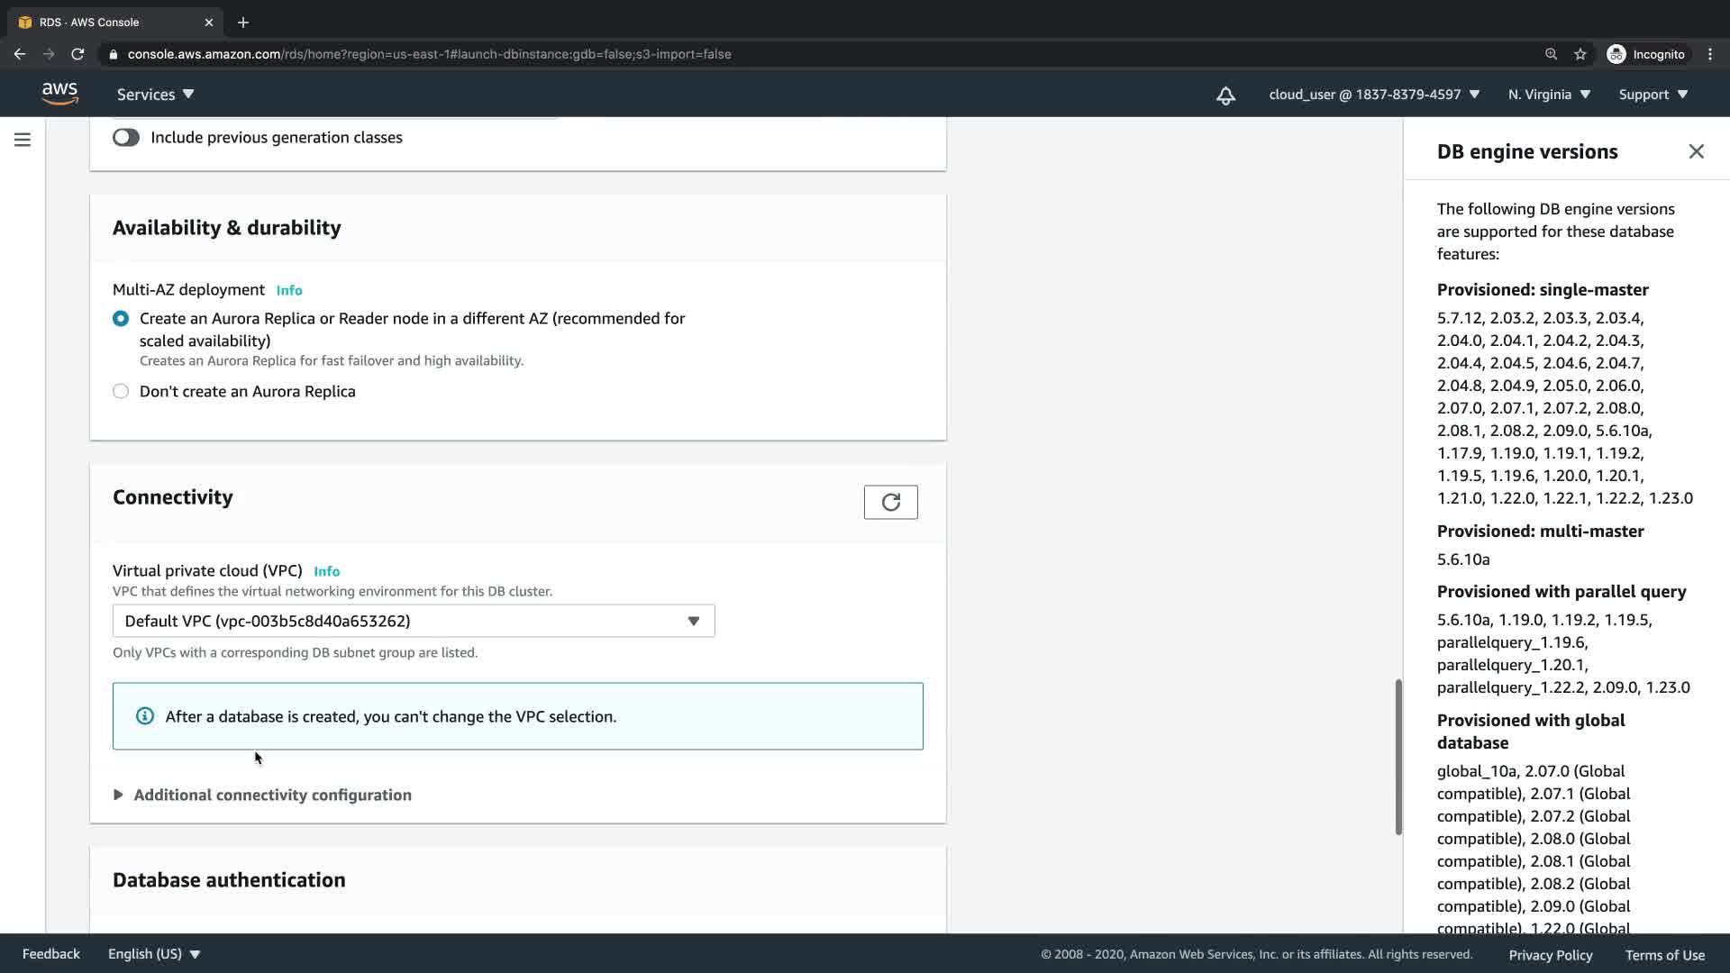
Task: Select Don't create an Aurora Replica
Action: (x=121, y=392)
